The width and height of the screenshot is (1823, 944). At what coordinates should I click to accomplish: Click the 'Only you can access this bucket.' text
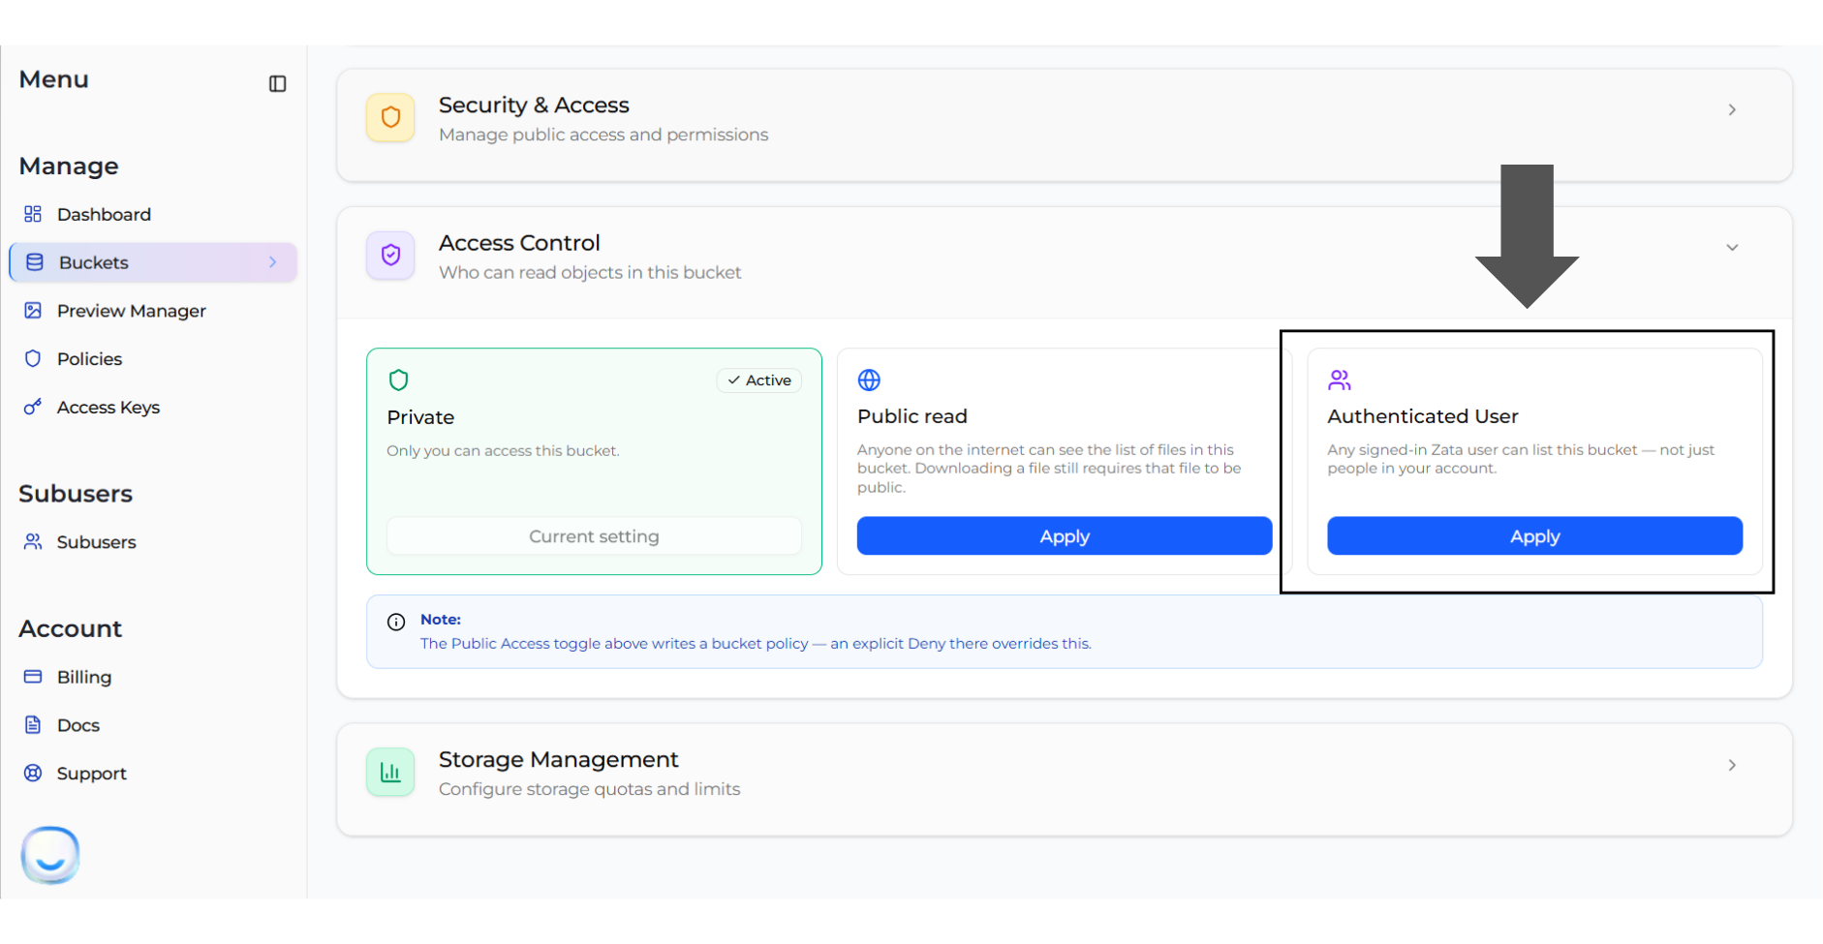click(x=503, y=451)
